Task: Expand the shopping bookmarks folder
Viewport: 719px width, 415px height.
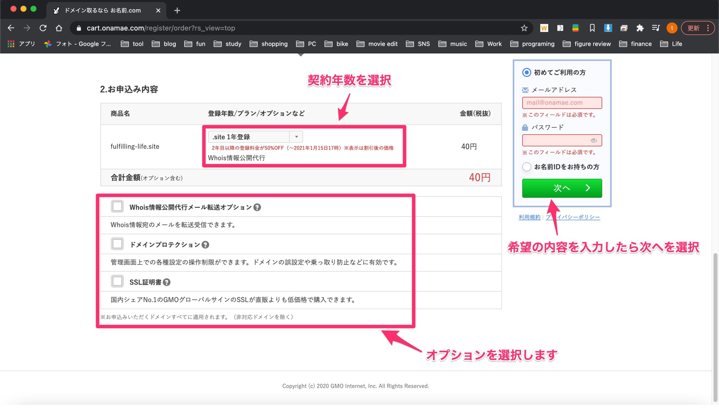Action: click(x=269, y=44)
